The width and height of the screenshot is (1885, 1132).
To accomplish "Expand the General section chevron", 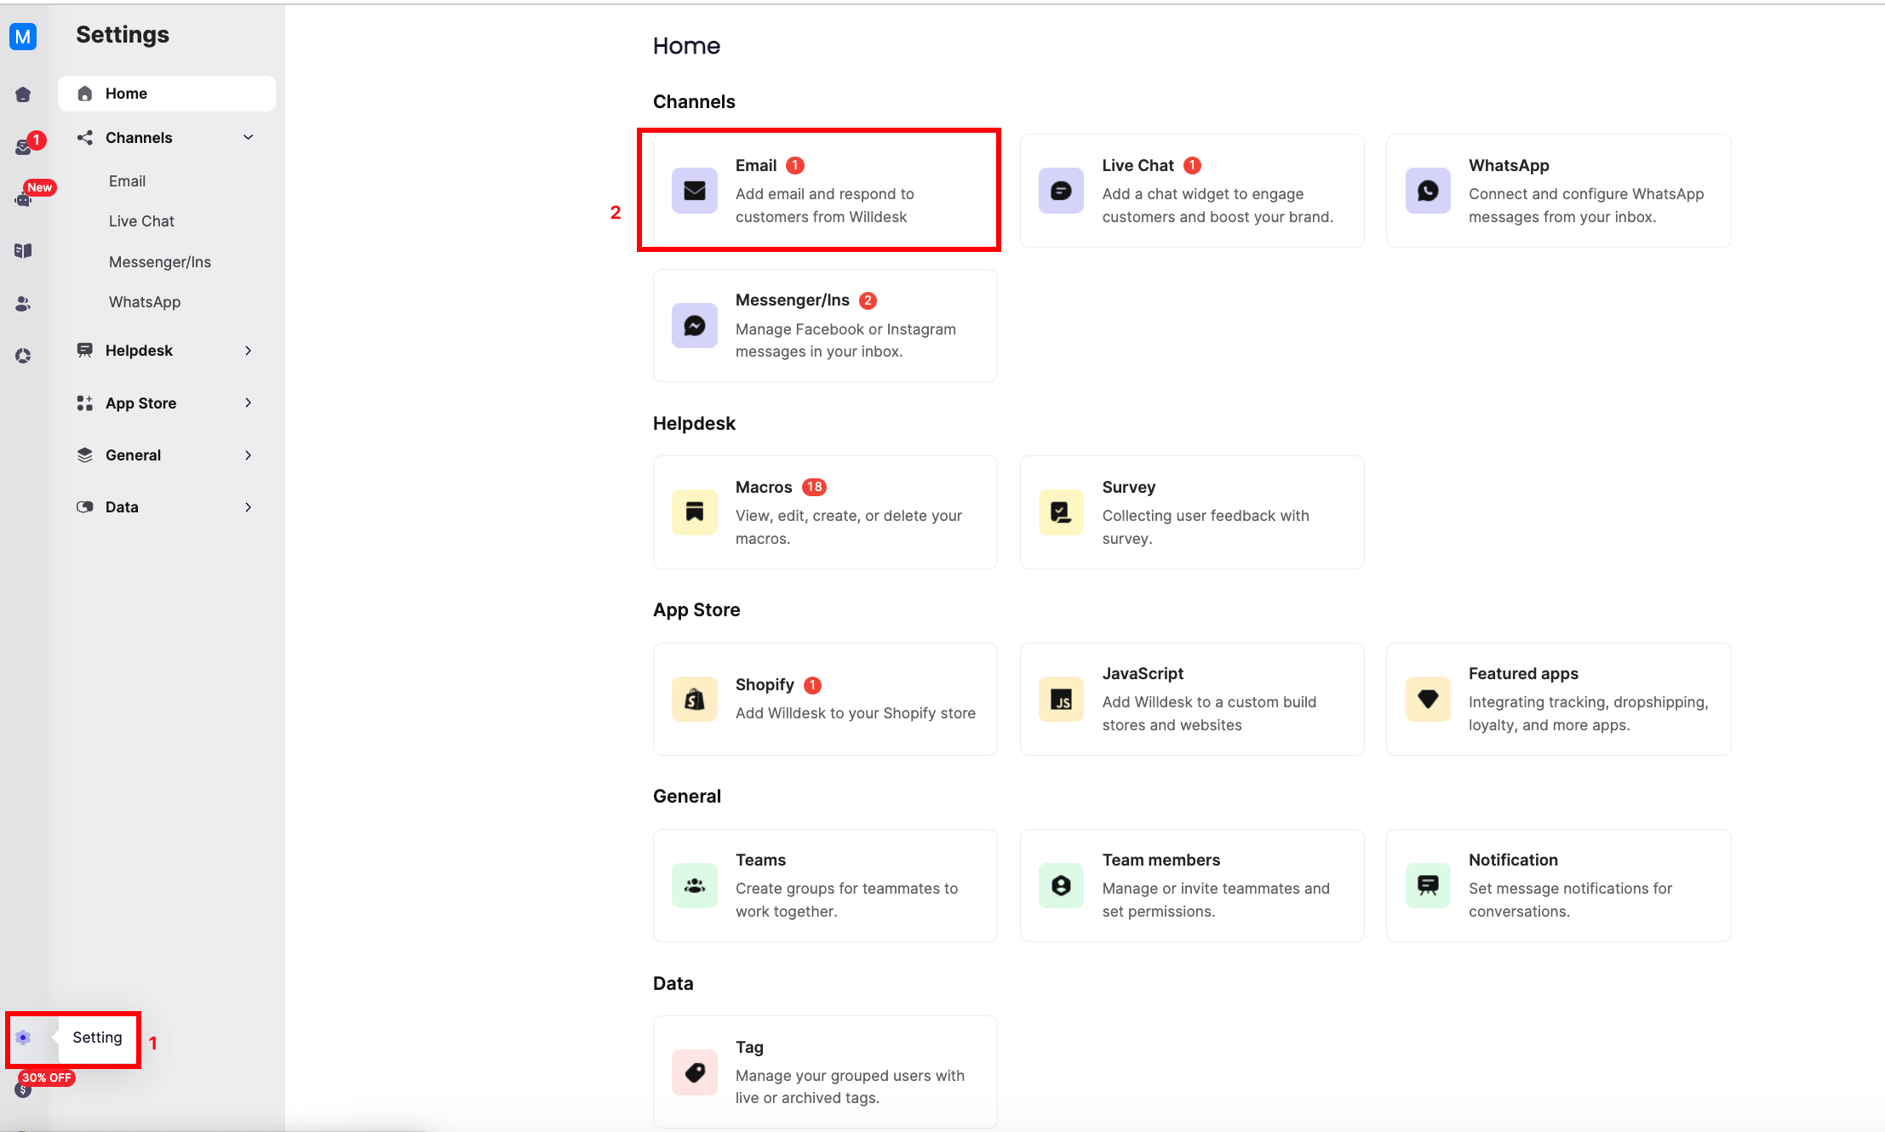I will (x=249, y=455).
